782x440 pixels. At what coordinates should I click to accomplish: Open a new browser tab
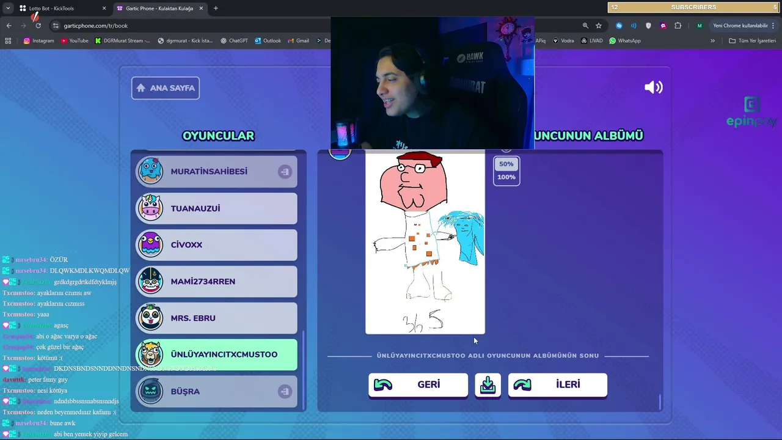216,9
